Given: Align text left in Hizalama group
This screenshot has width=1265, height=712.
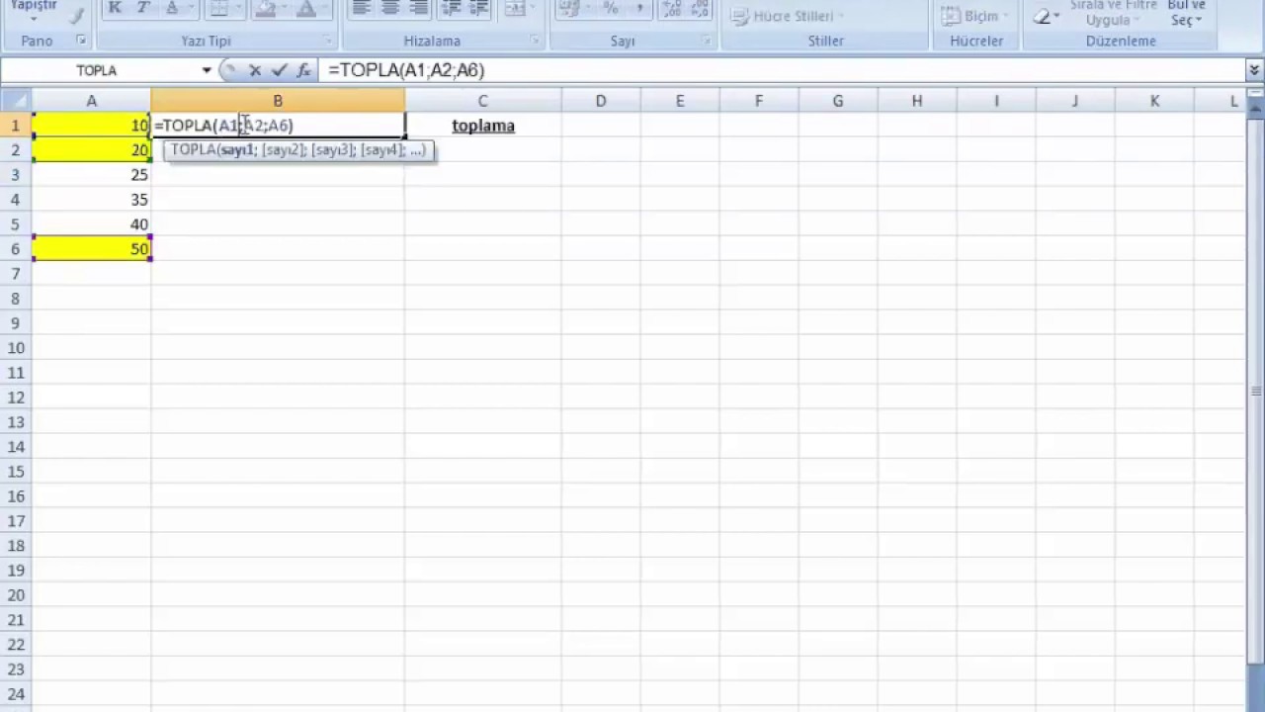Looking at the screenshot, I should pyautogui.click(x=362, y=9).
